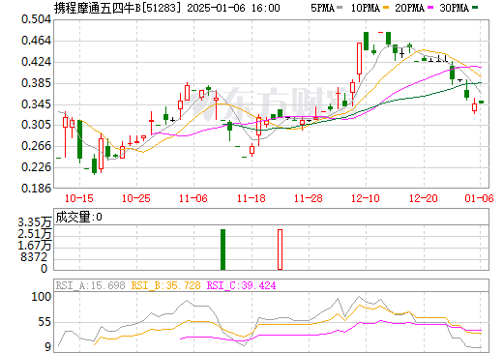Click the timestamp 2025-01-06 16:00
The width and height of the screenshot is (503, 353).
(x=233, y=8)
